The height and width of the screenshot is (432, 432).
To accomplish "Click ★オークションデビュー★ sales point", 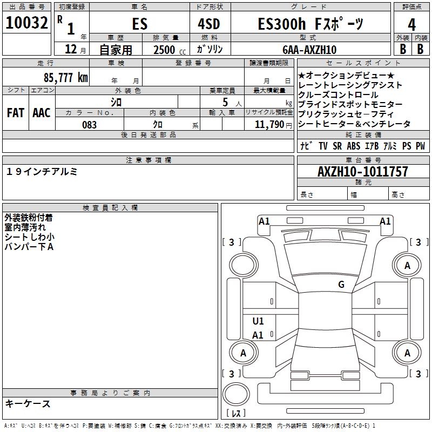I will [x=346, y=75].
